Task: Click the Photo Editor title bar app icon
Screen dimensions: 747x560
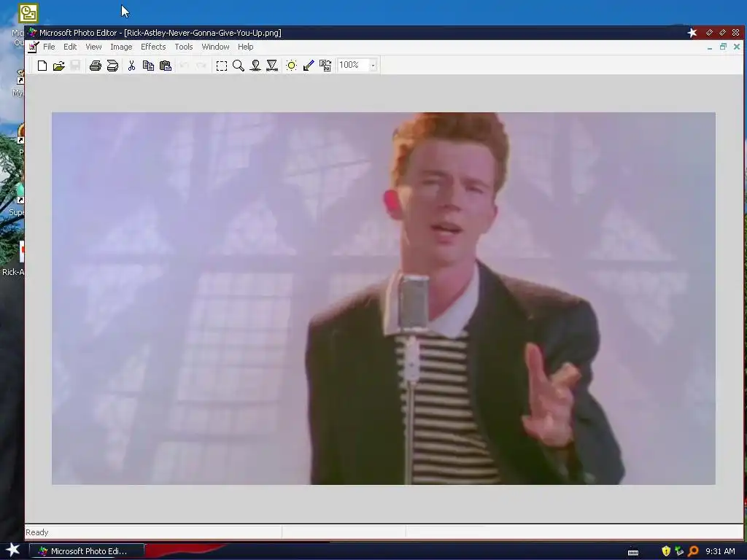Action: (32, 32)
